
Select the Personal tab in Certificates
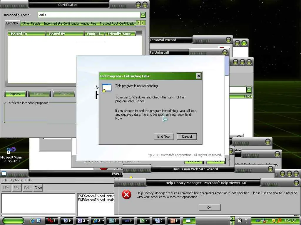coord(12,23)
